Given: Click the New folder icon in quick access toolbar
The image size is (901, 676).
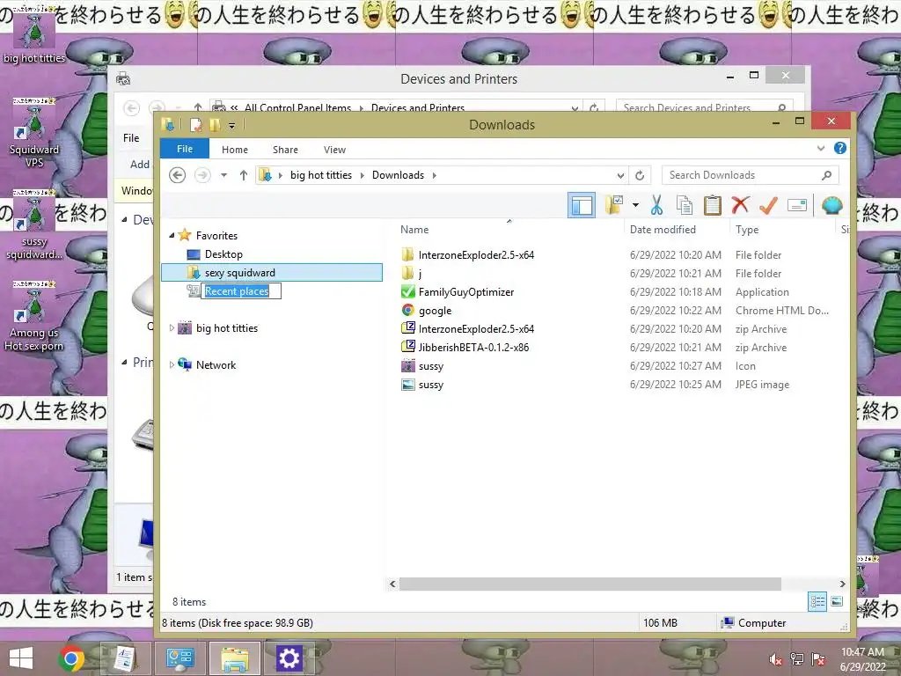Looking at the screenshot, I should (215, 125).
